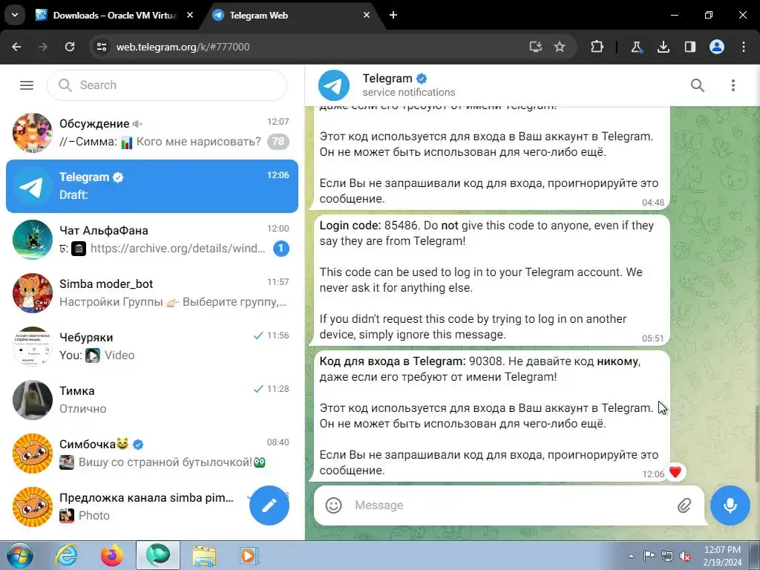This screenshot has height=570, width=760.
Task: Click the Action Center flag icon
Action: tap(649, 556)
